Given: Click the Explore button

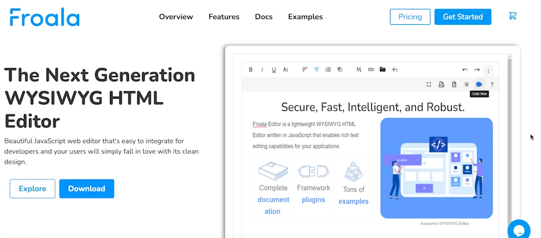Looking at the screenshot, I should tap(32, 189).
